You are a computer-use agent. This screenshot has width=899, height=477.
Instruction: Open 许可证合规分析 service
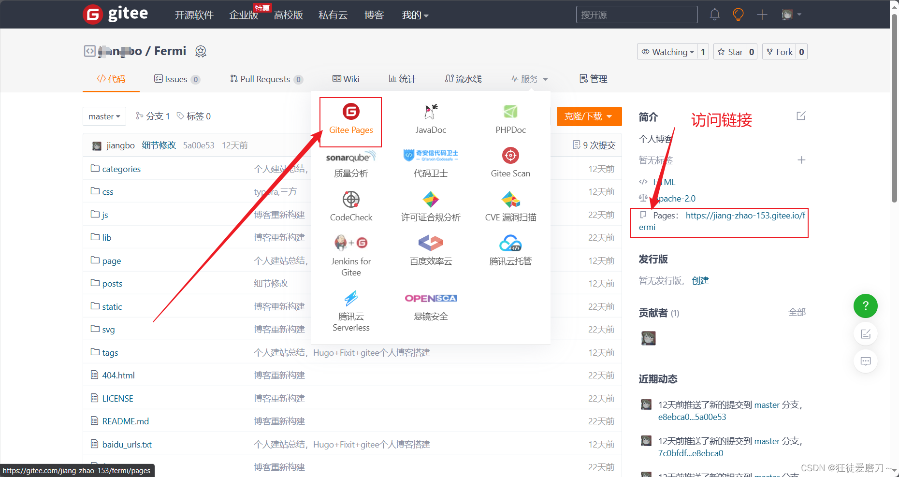(431, 207)
